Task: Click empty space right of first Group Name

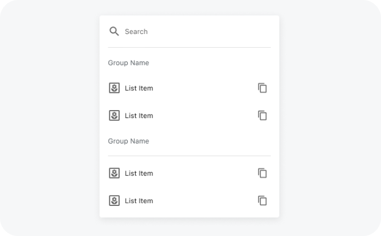Action: tap(215, 63)
